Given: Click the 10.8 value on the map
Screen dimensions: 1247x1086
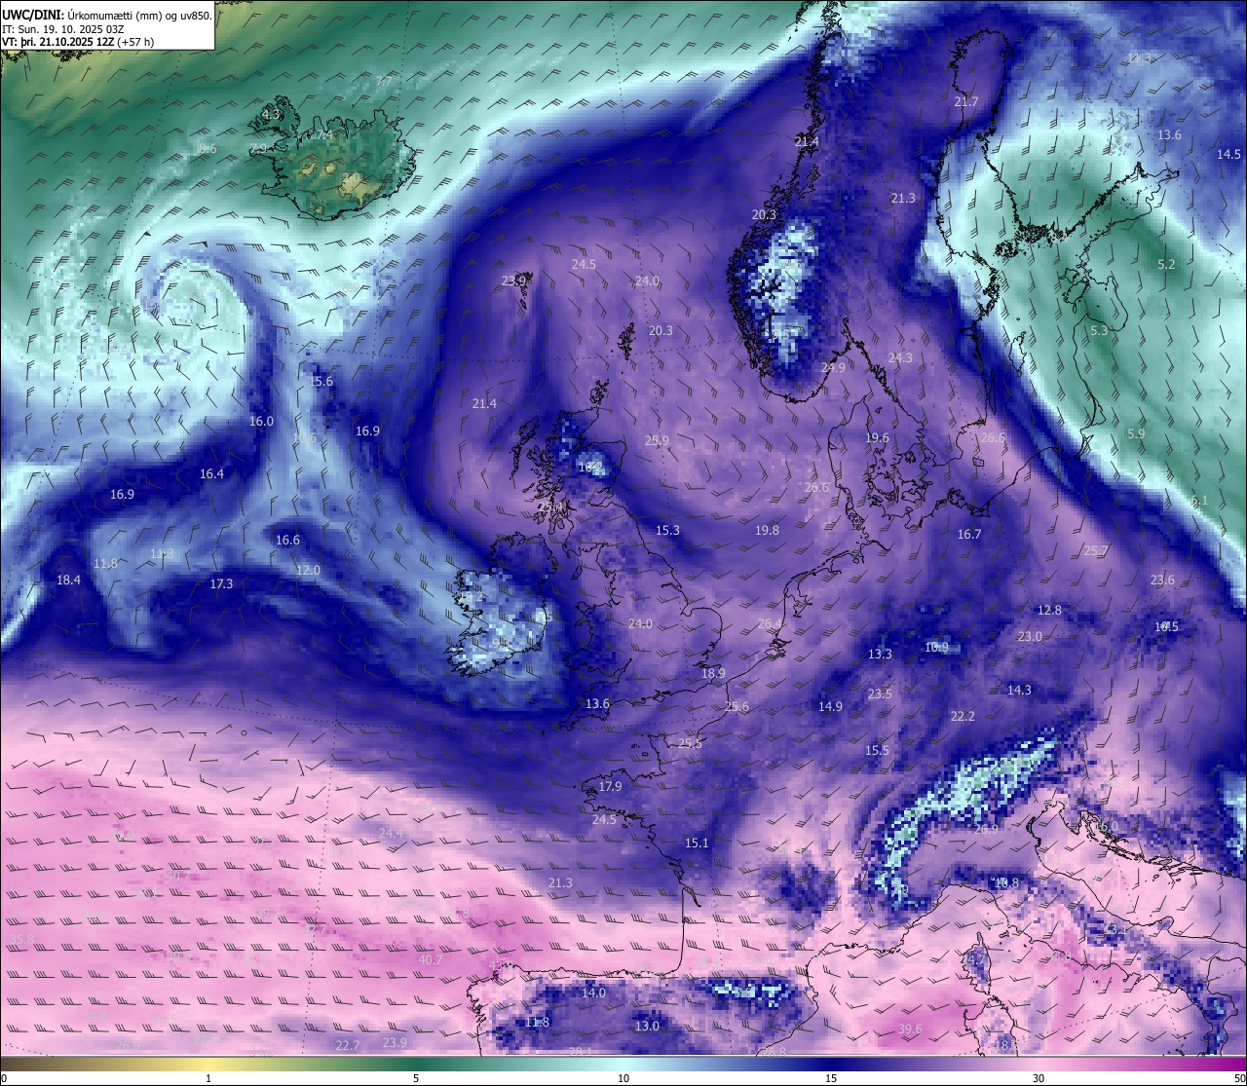Looking at the screenshot, I should [1005, 882].
